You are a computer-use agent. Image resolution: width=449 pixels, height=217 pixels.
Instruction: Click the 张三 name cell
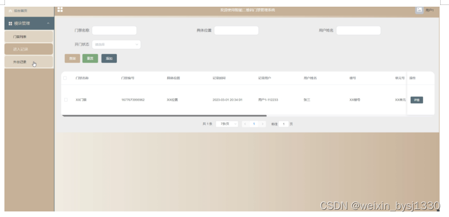(x=307, y=100)
